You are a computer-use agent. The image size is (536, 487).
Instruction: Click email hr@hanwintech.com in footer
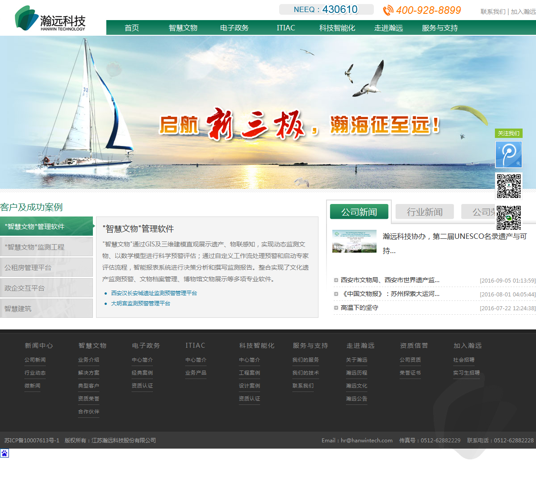pos(367,441)
